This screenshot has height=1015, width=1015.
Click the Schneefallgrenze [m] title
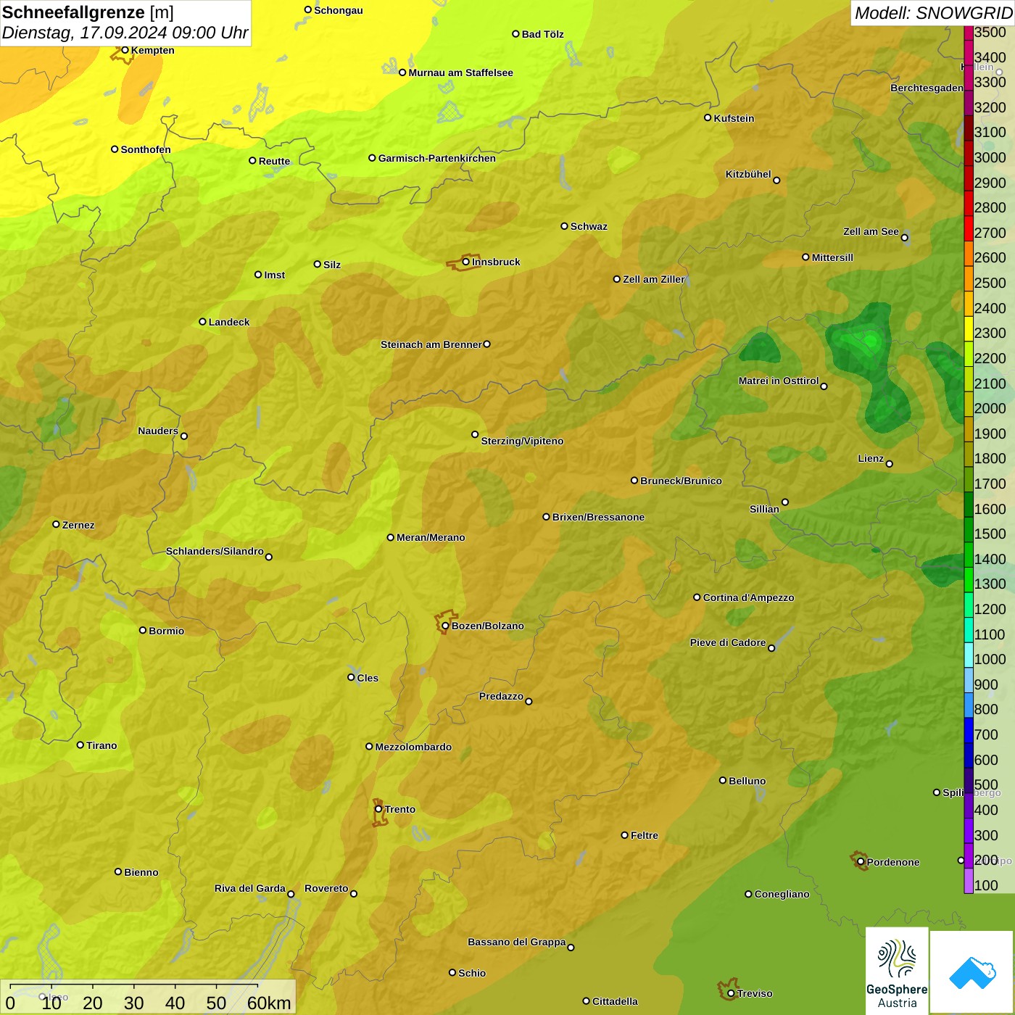click(88, 12)
